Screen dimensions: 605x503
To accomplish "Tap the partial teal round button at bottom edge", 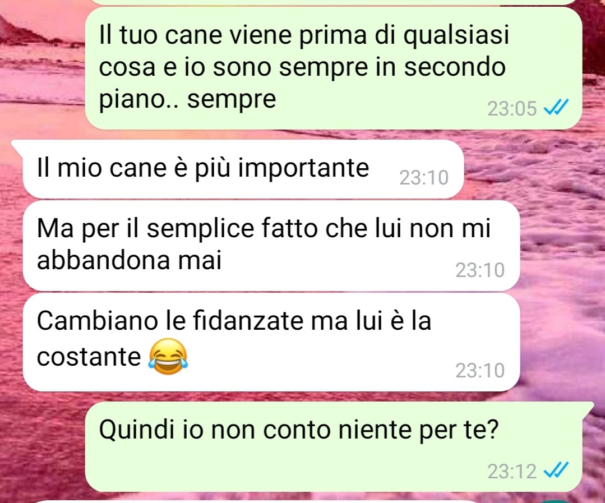I will (x=555, y=501).
